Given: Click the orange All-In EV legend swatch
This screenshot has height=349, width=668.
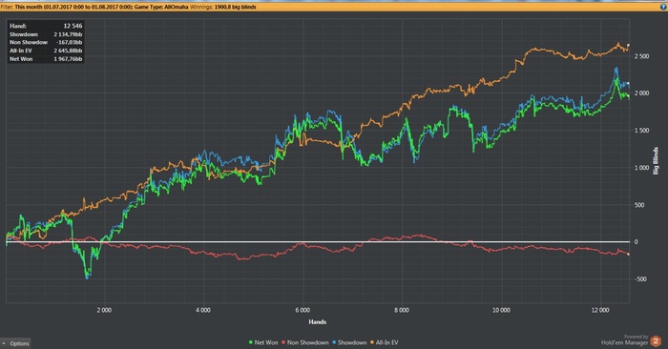Looking at the screenshot, I should [372, 342].
